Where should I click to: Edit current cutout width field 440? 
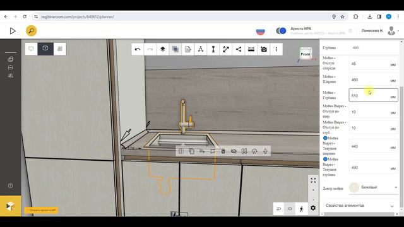[x=373, y=146]
